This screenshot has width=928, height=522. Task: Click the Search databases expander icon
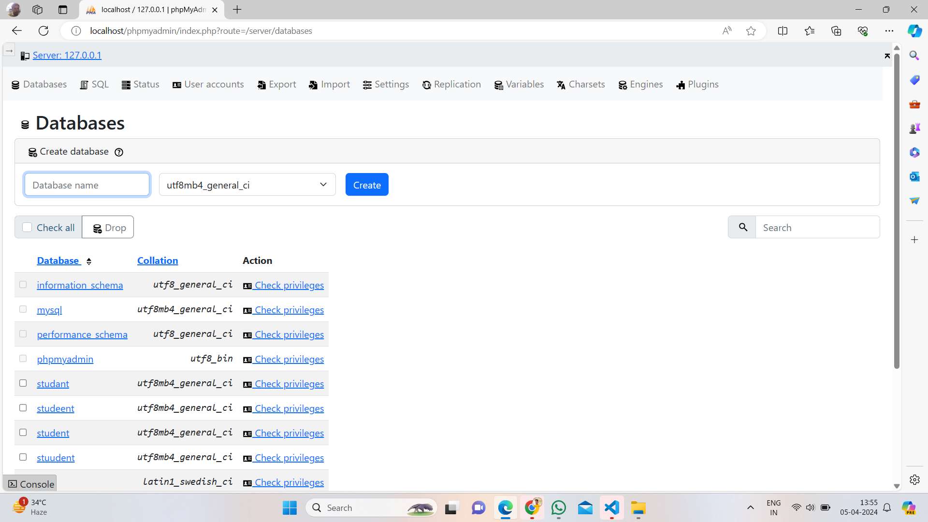click(742, 227)
